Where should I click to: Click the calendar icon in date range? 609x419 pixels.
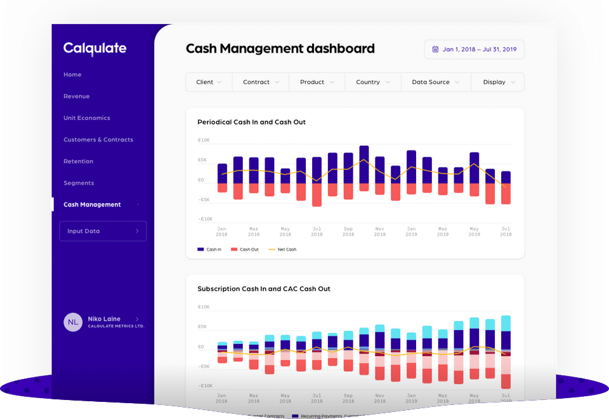(435, 50)
